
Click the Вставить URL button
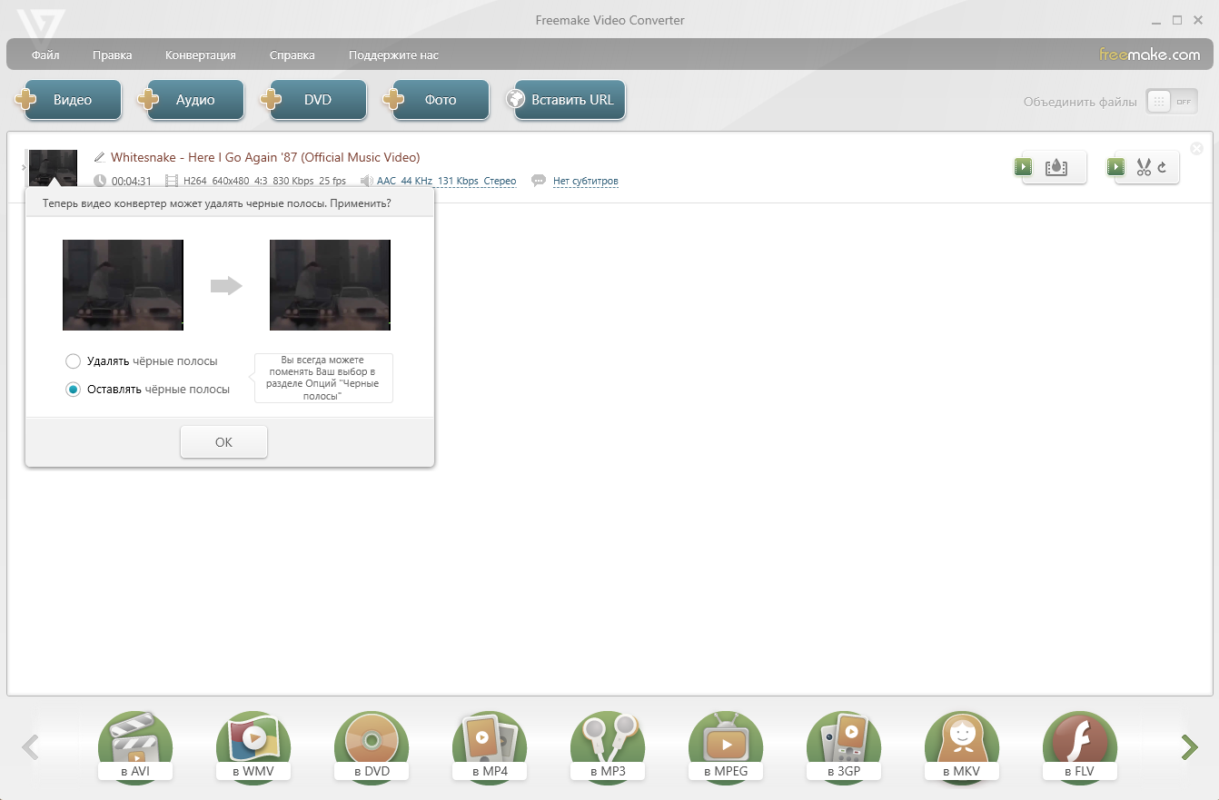click(x=565, y=100)
